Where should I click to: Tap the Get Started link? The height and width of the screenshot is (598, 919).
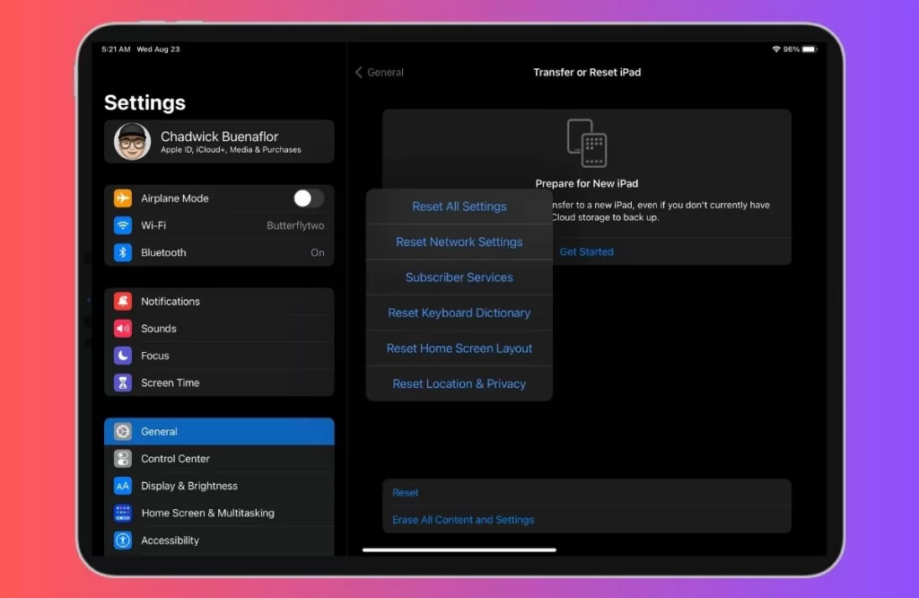point(587,251)
